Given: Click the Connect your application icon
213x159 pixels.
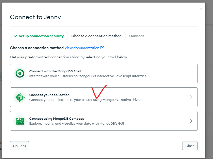Looking at the screenshot, I should coord(20,97).
